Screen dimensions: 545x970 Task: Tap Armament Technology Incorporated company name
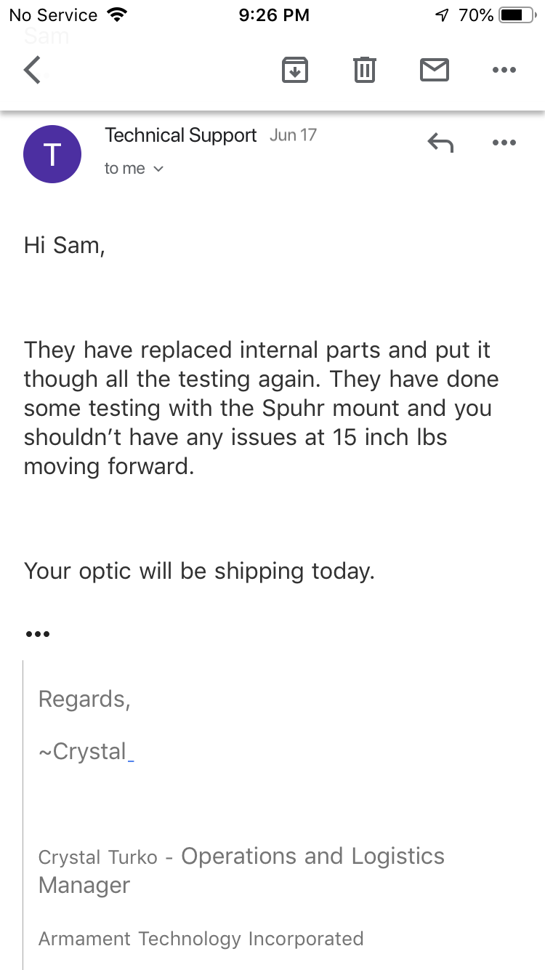pos(201,939)
